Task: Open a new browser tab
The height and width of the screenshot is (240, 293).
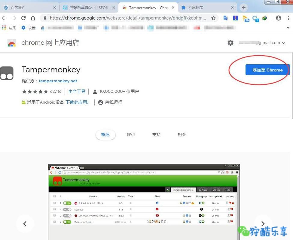Action: 243,8
